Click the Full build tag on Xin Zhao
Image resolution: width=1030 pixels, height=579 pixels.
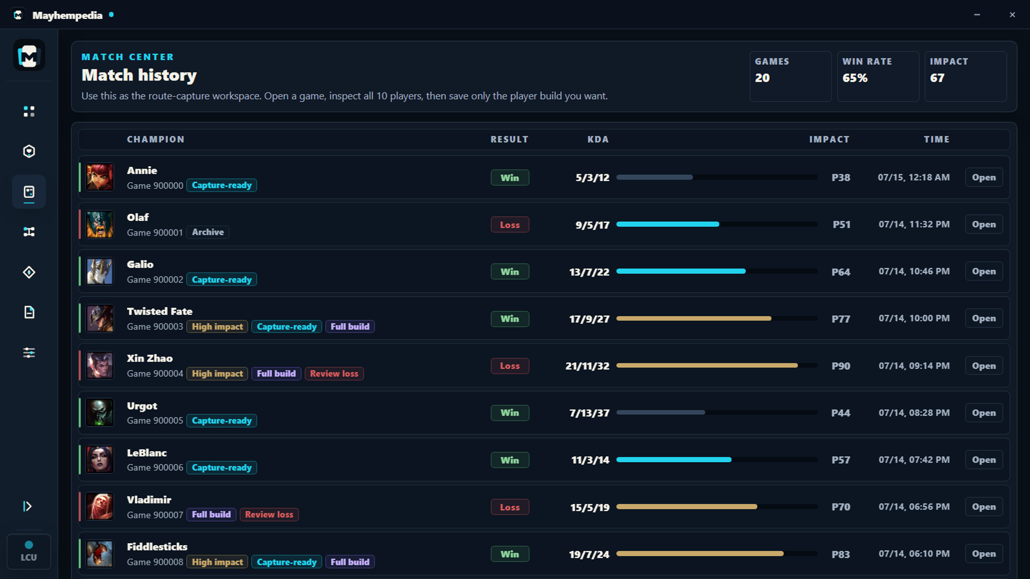(276, 374)
